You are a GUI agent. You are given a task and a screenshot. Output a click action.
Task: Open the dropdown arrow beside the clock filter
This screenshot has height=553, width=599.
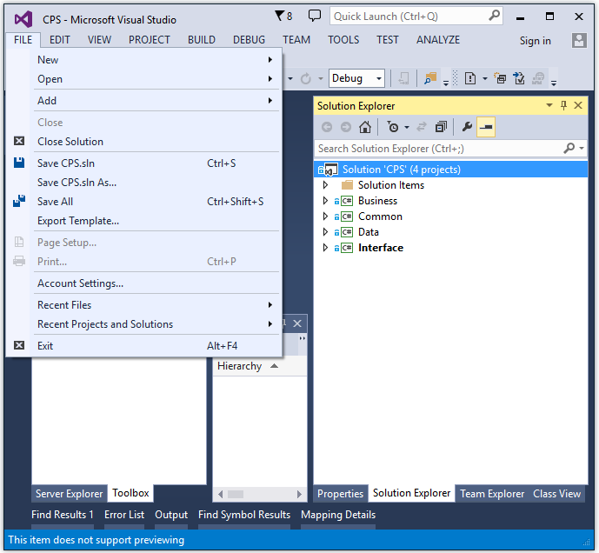click(x=407, y=127)
